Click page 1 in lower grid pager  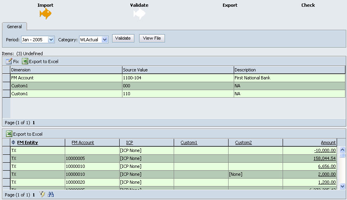tap(34, 195)
